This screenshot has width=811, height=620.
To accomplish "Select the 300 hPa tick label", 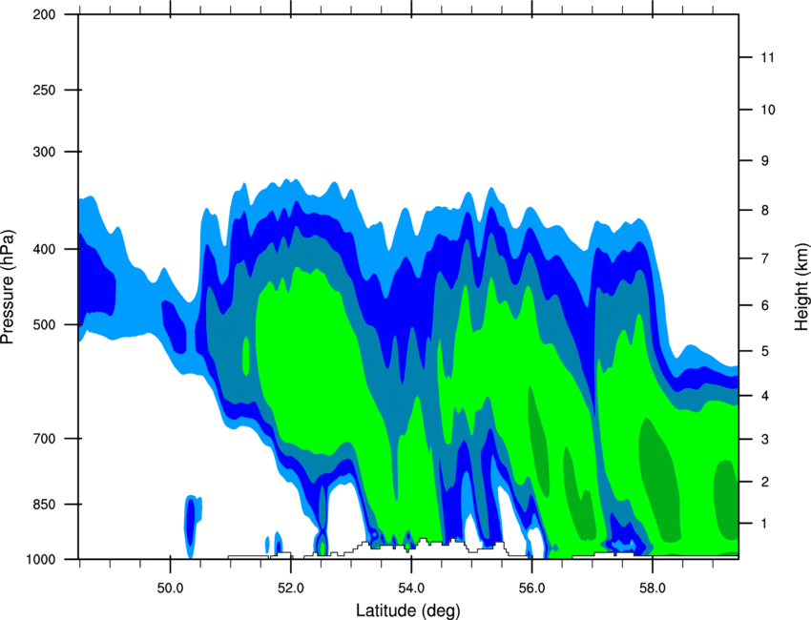I will point(44,152).
